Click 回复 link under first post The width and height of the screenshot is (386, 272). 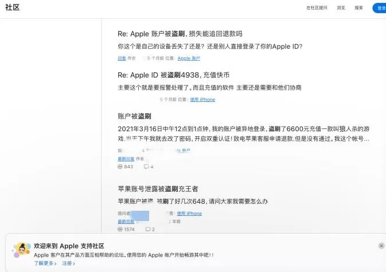122,58
